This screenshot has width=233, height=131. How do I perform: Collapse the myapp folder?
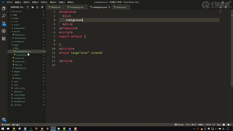15,18
